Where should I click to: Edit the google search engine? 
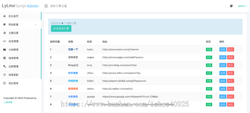223,96
